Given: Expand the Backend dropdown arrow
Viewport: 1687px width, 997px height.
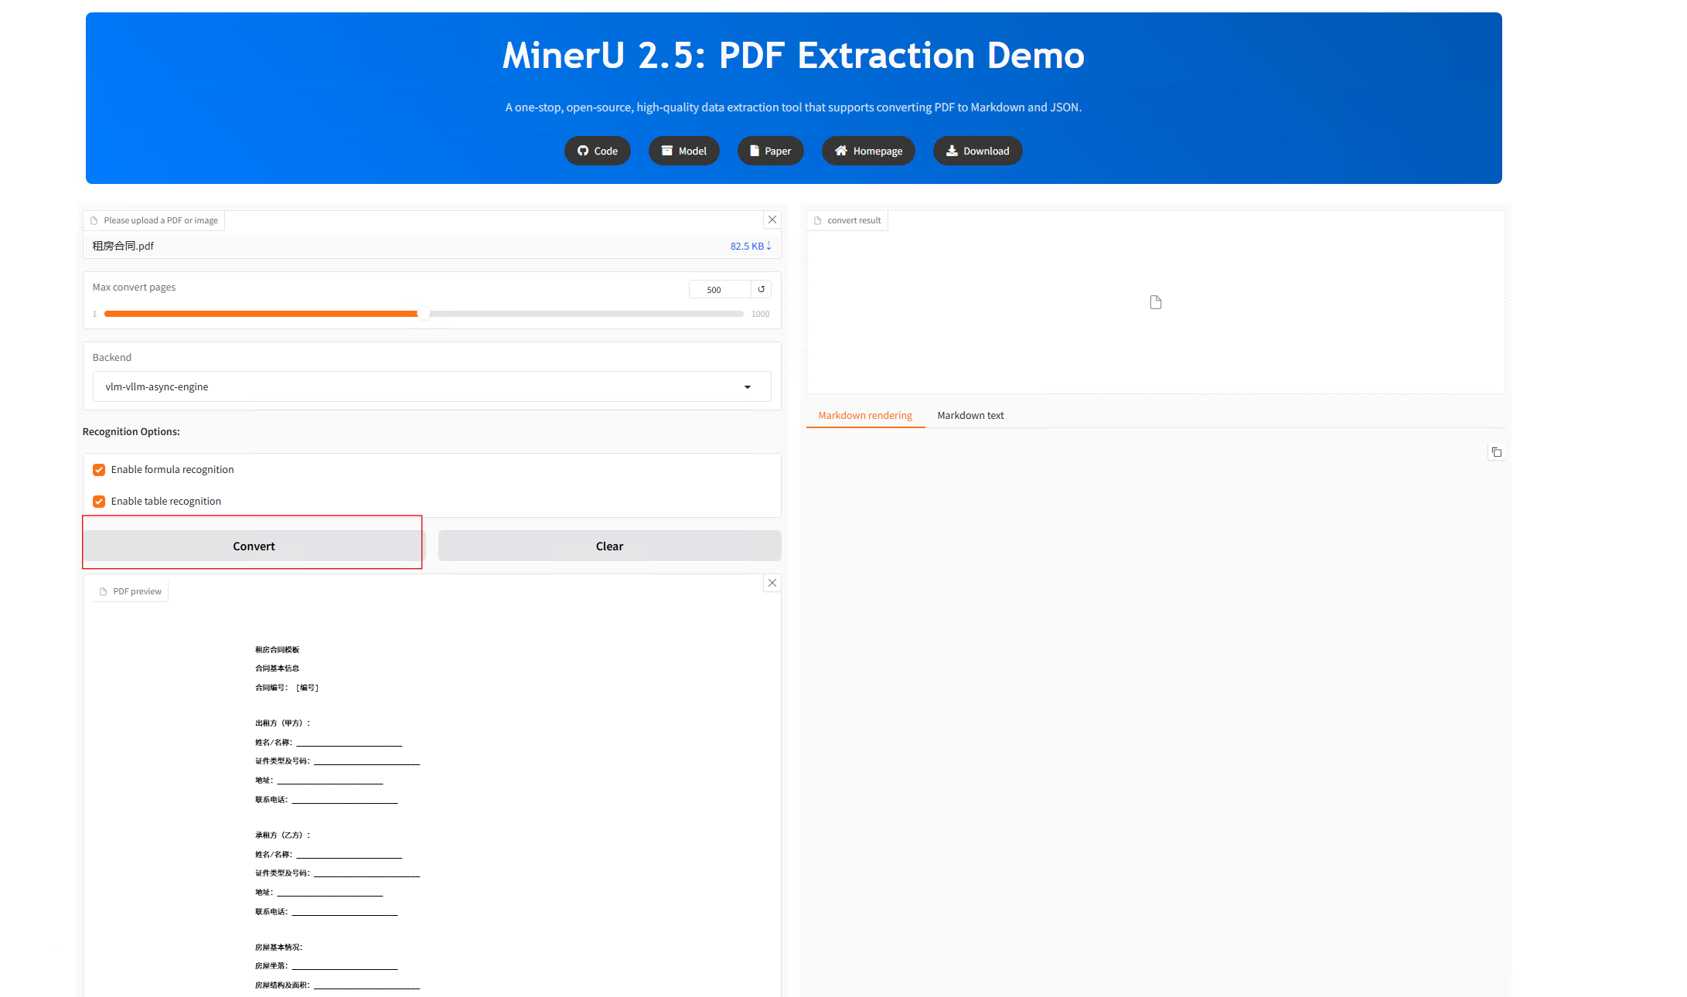Looking at the screenshot, I should tap(747, 387).
